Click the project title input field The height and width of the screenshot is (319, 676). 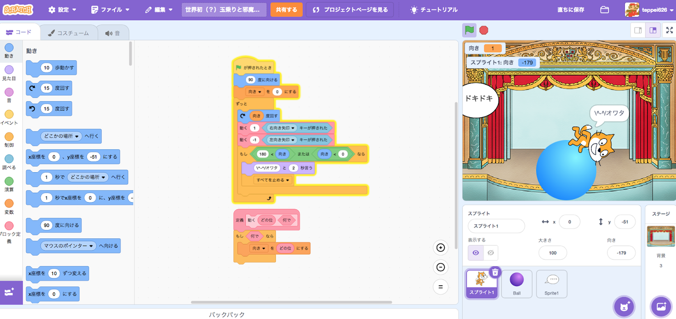(x=224, y=9)
